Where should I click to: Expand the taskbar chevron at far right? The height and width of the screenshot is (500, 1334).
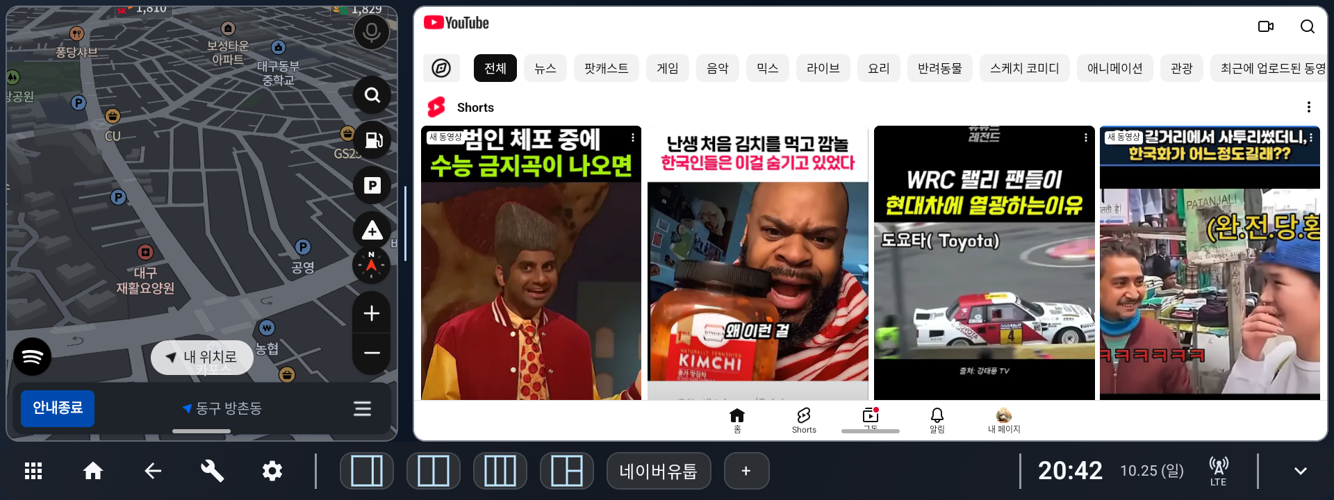1301,471
